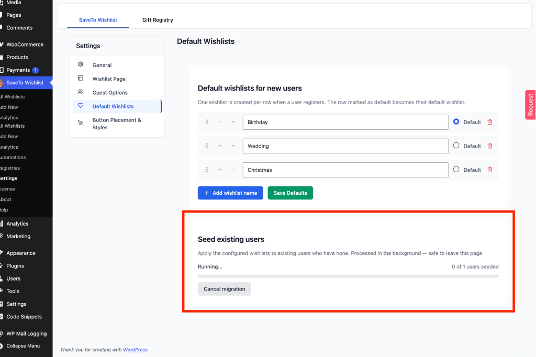
Task: Click the Christmas wishlist name field
Action: point(345,170)
